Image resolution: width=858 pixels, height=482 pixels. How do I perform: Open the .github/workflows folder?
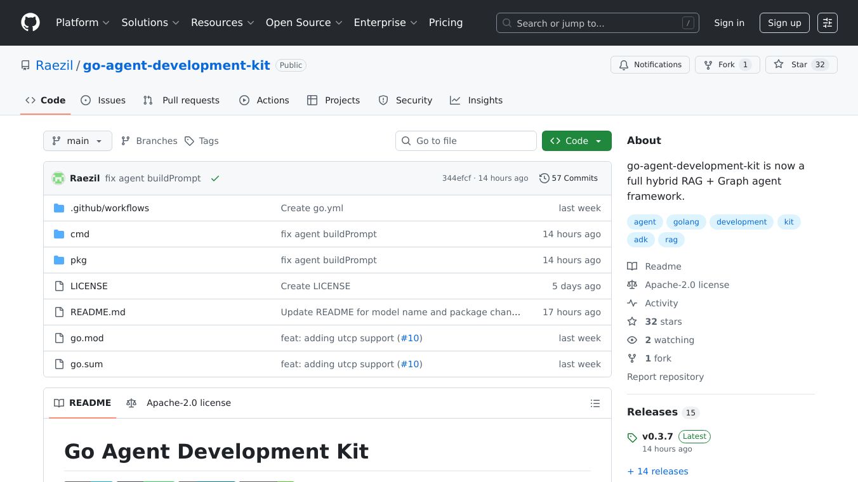coord(109,208)
